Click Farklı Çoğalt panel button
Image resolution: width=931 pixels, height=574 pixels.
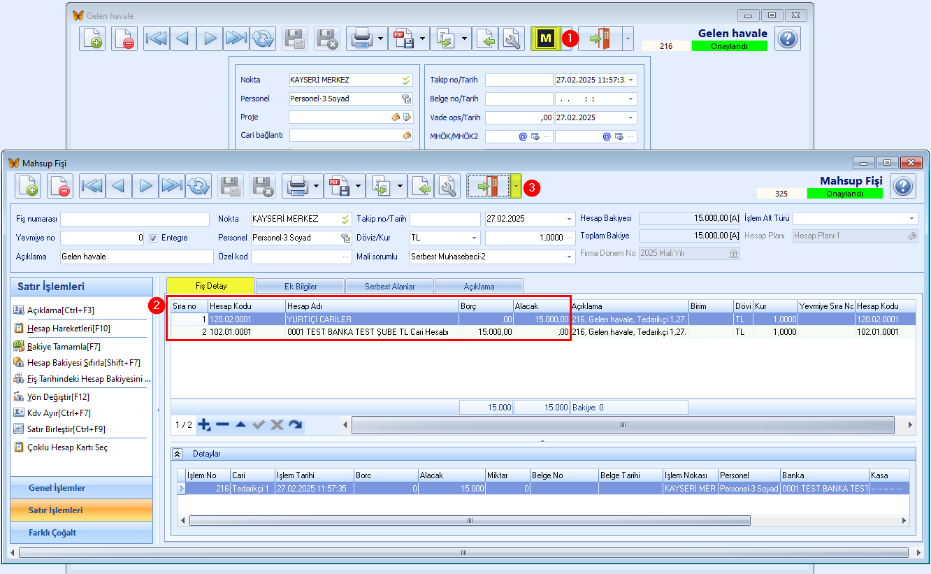pos(82,533)
